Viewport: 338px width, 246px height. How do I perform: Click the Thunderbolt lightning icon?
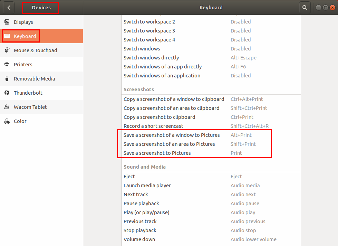[7, 93]
